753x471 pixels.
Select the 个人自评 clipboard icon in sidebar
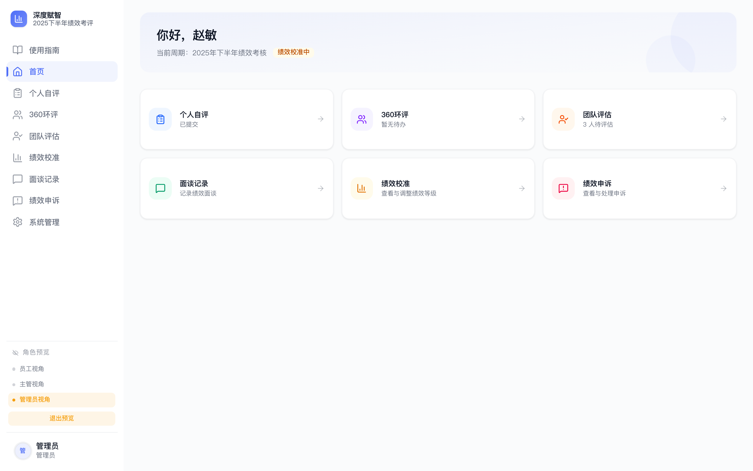pyautogui.click(x=17, y=93)
